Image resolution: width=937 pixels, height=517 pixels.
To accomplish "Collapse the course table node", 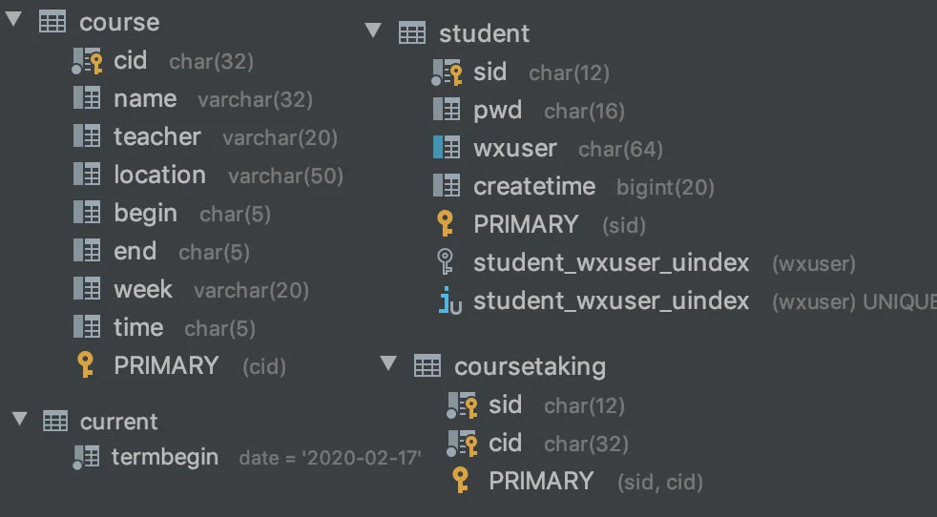I will 13,19.
